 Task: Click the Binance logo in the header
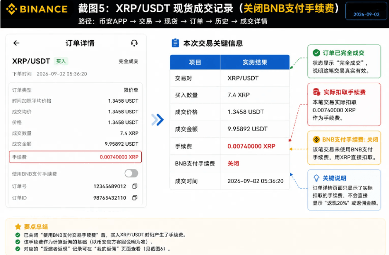37,9
